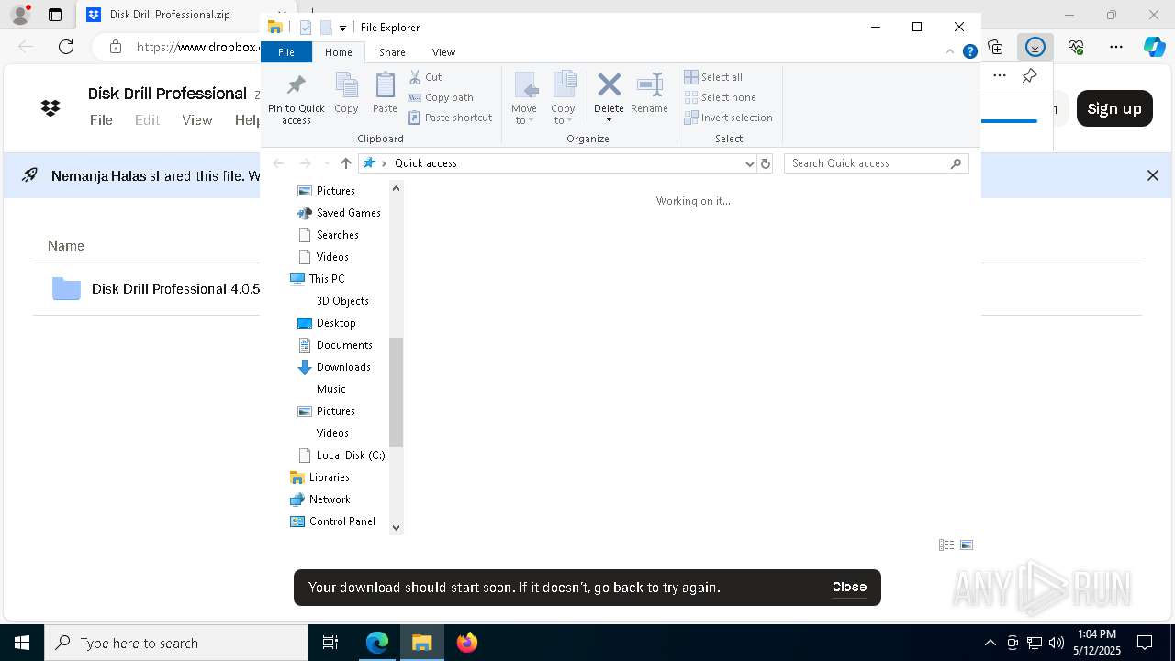Click the Paste ribbon icon
1175x661 pixels.
[385, 85]
